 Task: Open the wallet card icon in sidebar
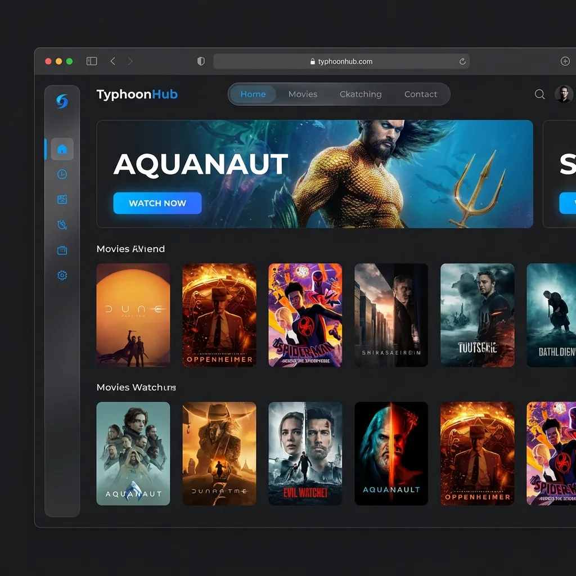tap(62, 250)
